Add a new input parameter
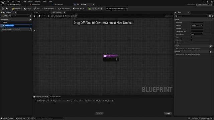 coord(211,46)
